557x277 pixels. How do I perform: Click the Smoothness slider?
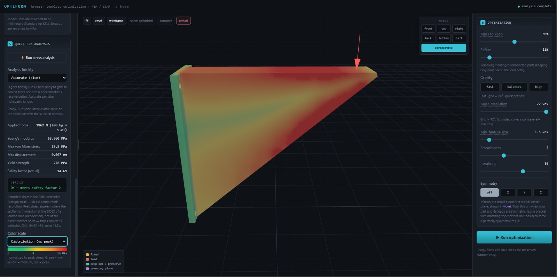(x=514, y=156)
